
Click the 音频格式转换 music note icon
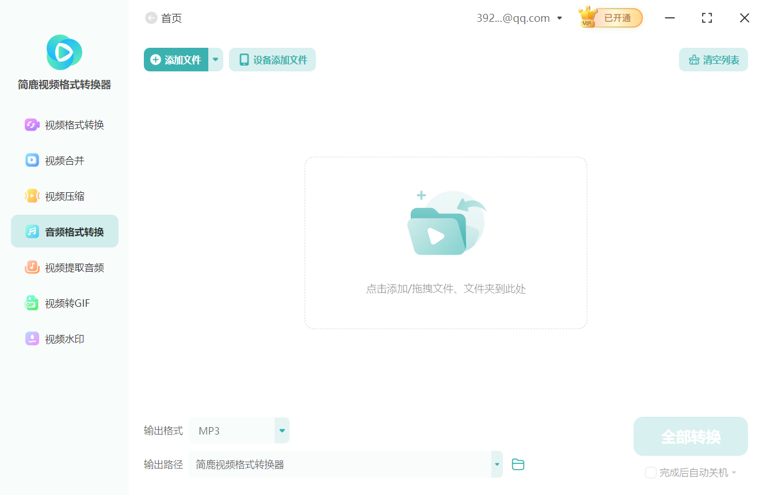tap(32, 231)
